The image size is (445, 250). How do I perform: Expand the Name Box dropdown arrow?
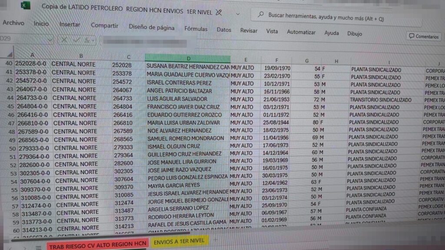pyautogui.click(x=49, y=40)
